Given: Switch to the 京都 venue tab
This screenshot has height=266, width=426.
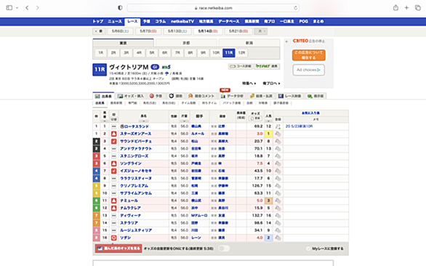Looking at the screenshot, I should pyautogui.click(x=186, y=43).
